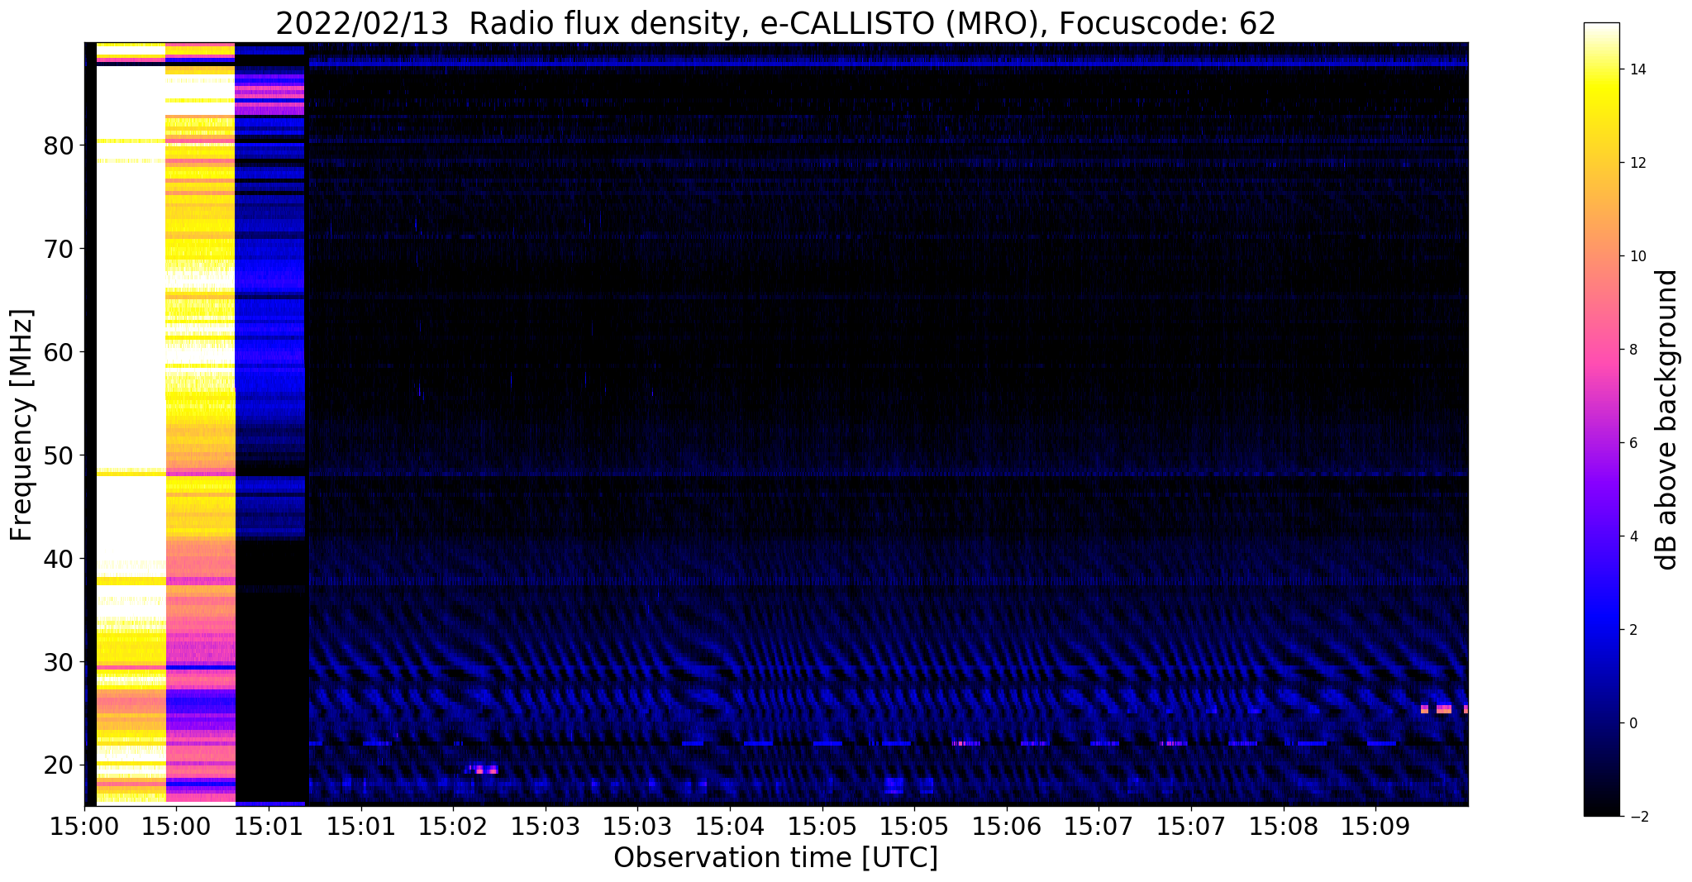Click the colorbar tick labeled 14
The width and height of the screenshot is (1692, 882).
tap(1637, 69)
